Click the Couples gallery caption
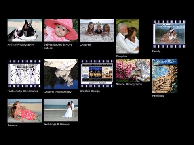The width and height of the screenshot is (194, 145). point(121,56)
